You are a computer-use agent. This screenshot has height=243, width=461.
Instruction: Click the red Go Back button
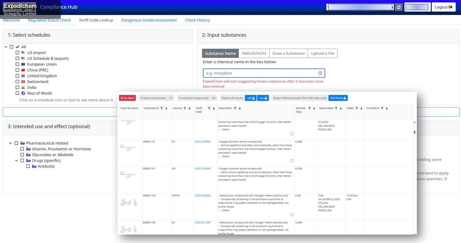[x=127, y=98]
